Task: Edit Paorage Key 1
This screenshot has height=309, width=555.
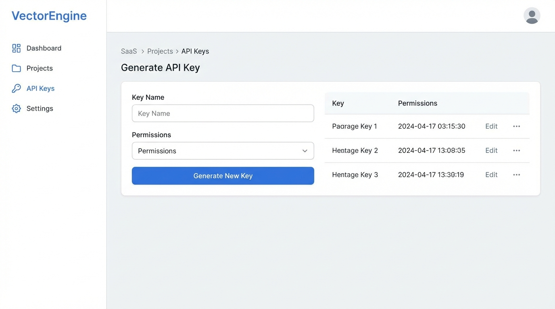Action: (491, 126)
